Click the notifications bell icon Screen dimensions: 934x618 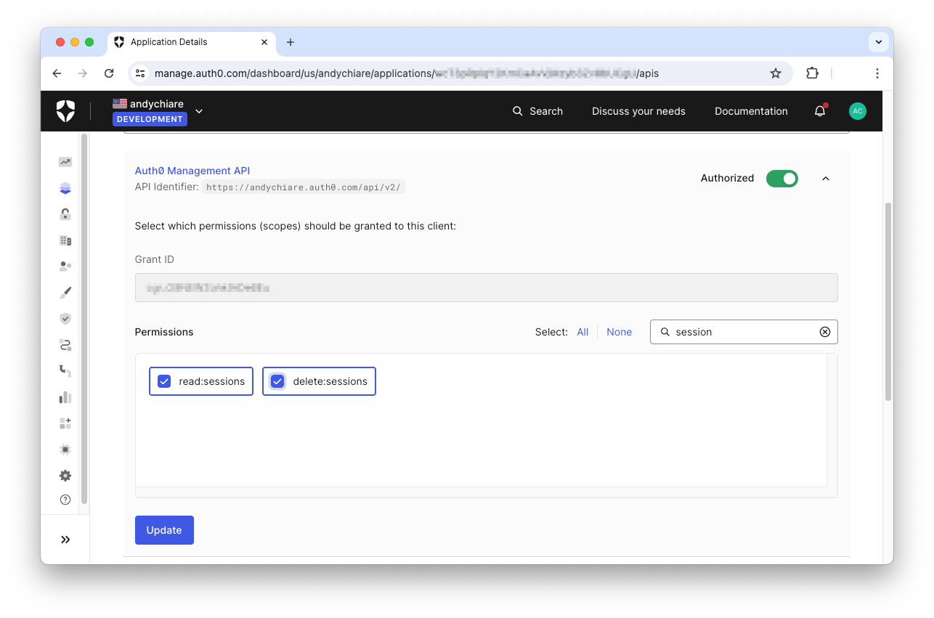(x=820, y=111)
